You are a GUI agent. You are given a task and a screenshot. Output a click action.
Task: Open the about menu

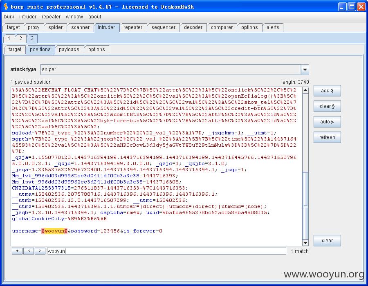tap(94, 17)
